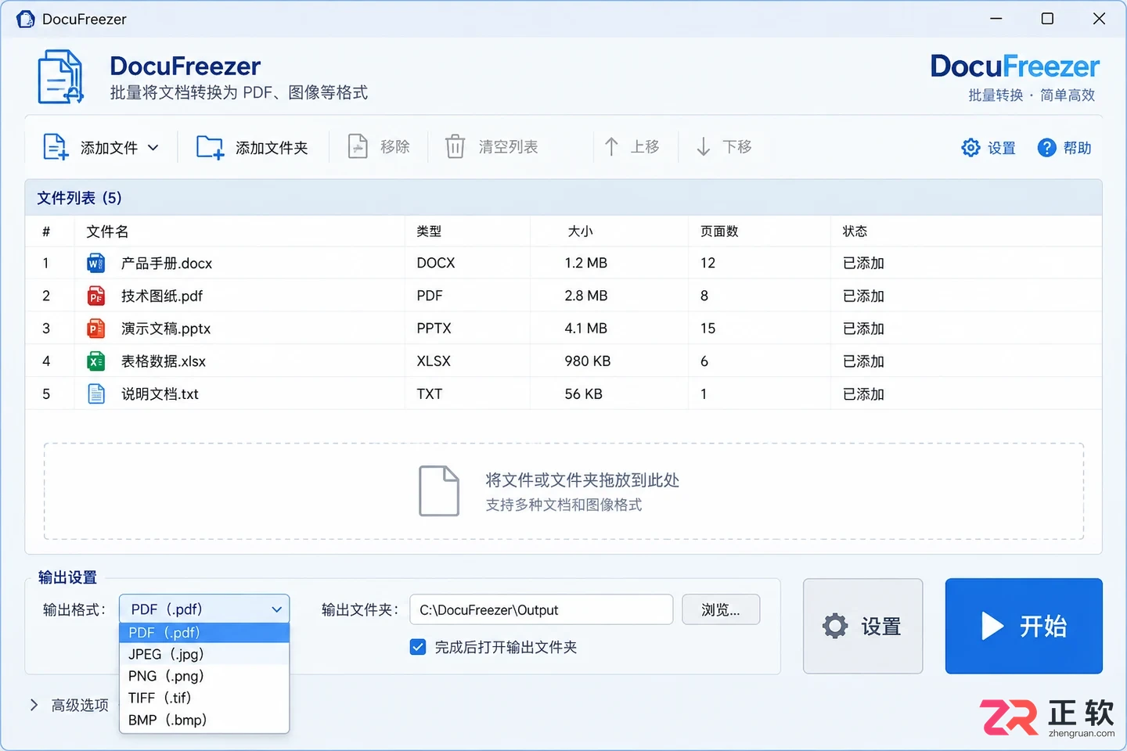
Task: Click the XLSX type cell
Action: tap(434, 361)
